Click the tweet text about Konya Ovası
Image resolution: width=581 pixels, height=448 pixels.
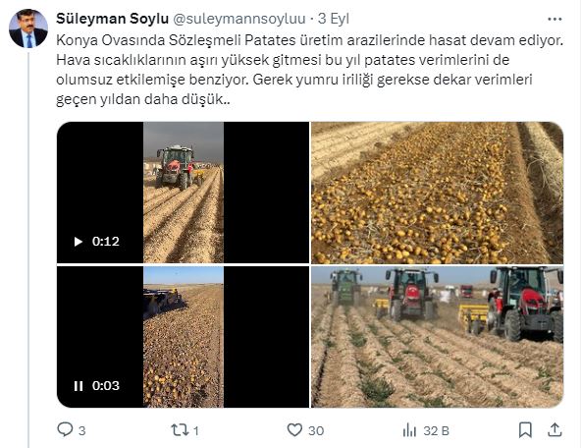[x=310, y=70]
